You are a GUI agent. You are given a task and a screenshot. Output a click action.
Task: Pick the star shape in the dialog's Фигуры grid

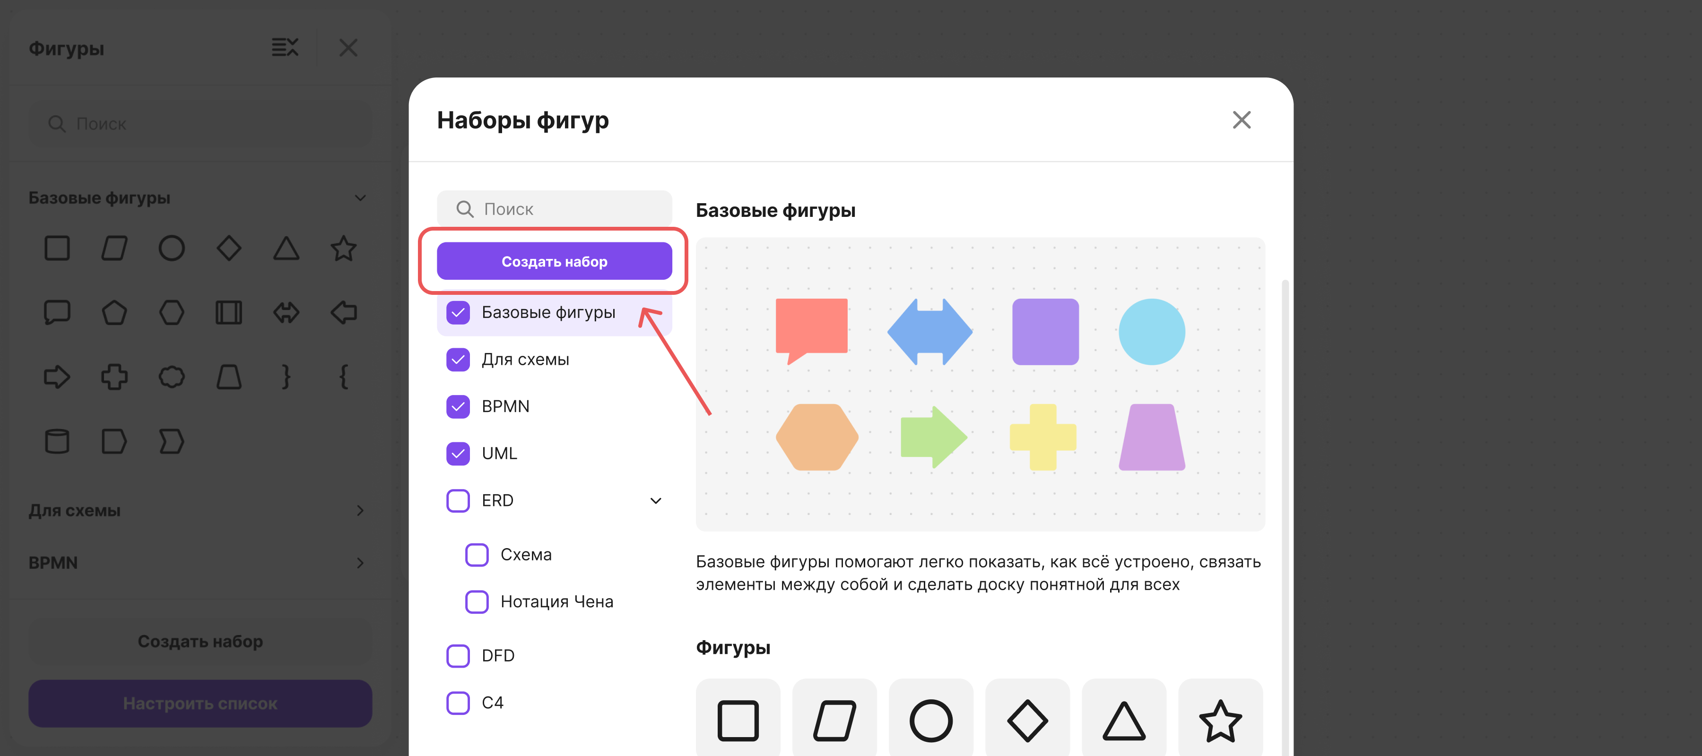pyautogui.click(x=1220, y=721)
